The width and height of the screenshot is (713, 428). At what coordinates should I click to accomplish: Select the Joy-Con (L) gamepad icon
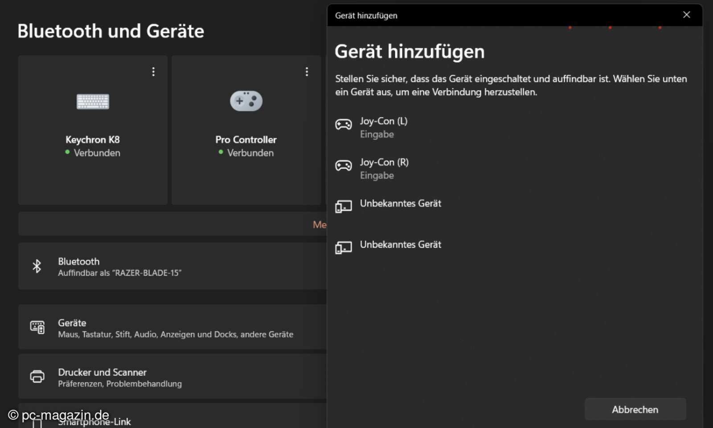[343, 124]
